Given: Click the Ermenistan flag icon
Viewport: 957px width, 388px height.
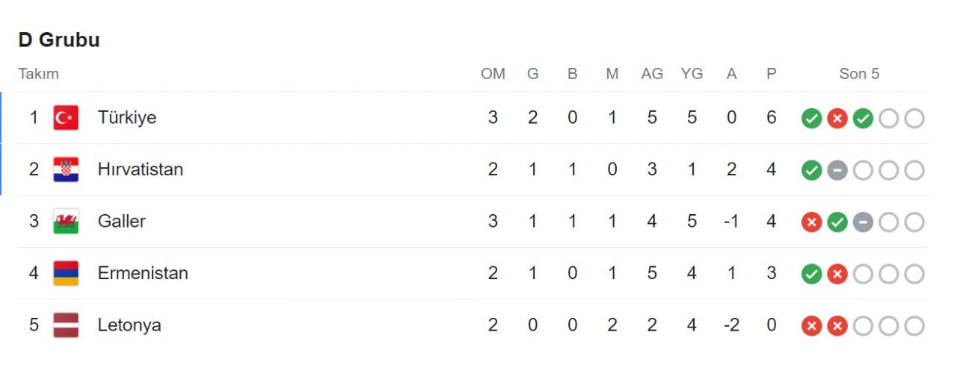Looking at the screenshot, I should [66, 273].
